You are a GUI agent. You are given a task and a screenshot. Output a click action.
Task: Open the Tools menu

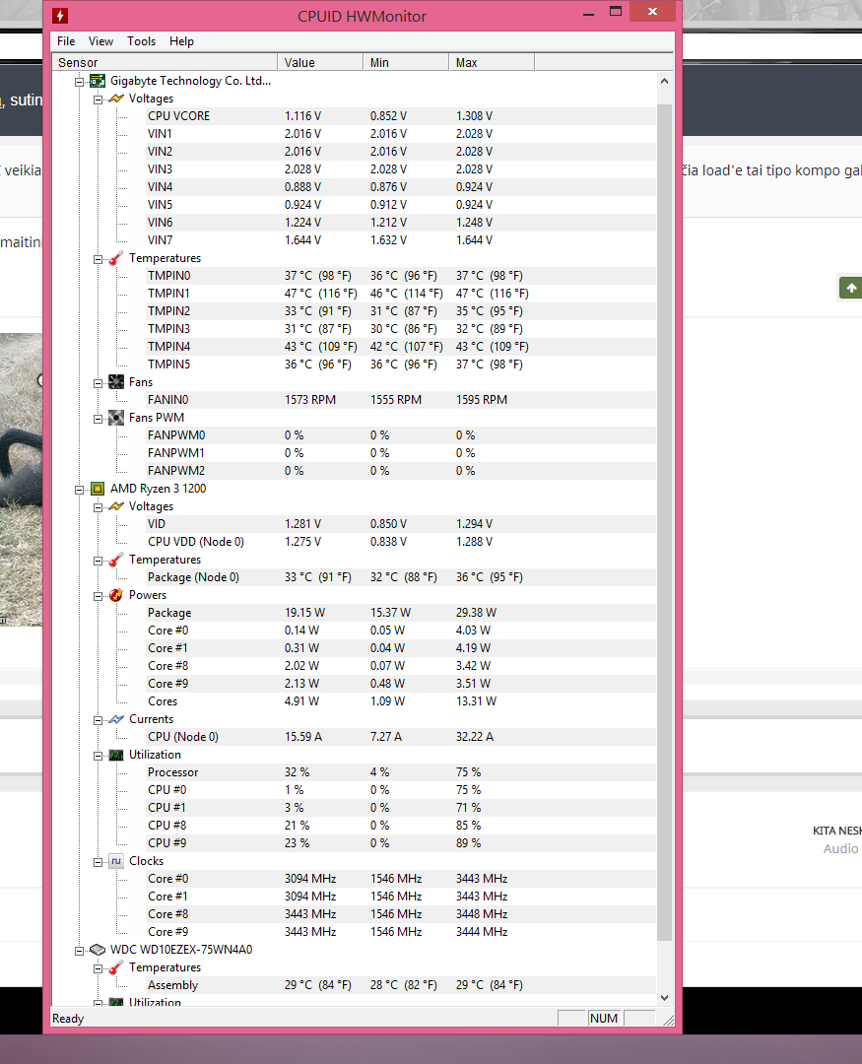click(141, 41)
